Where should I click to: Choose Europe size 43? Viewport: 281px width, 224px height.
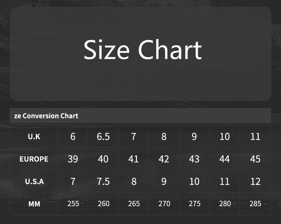pos(194,159)
